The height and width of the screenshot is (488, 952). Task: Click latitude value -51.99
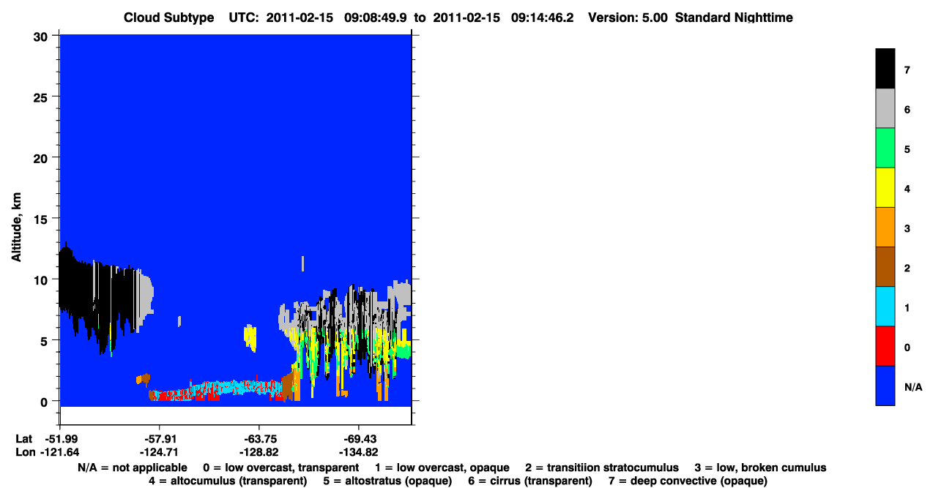60,438
